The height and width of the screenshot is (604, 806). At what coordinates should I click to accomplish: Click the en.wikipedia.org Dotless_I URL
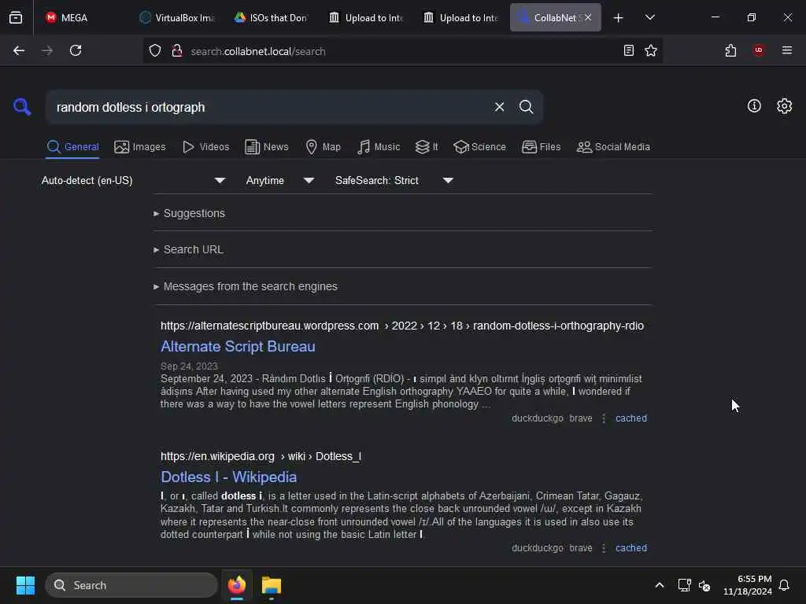click(261, 456)
